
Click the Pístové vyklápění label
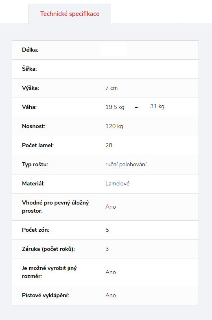click(46, 296)
